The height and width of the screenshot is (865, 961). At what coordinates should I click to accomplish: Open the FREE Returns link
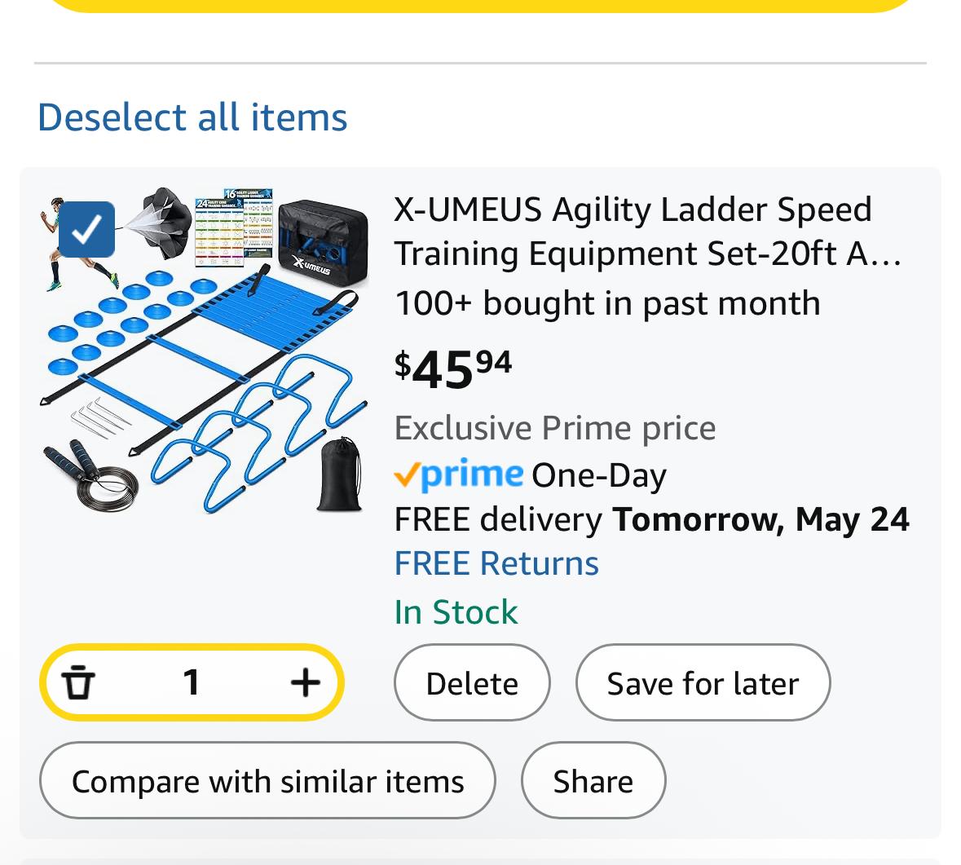(x=496, y=563)
